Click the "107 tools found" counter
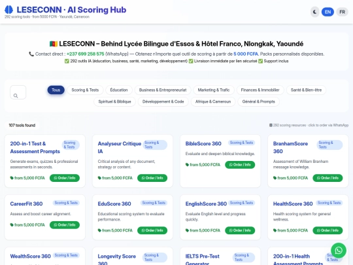Image resolution: width=353 pixels, height=265 pixels. tap(22, 125)
